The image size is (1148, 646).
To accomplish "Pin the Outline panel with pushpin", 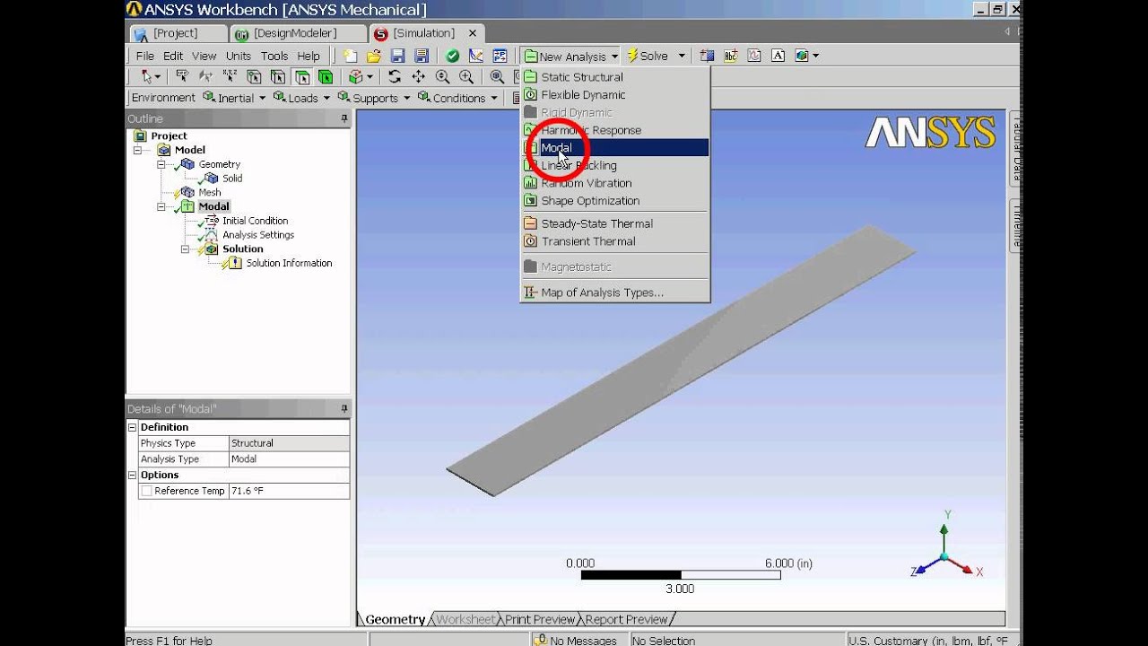I will pyautogui.click(x=344, y=118).
